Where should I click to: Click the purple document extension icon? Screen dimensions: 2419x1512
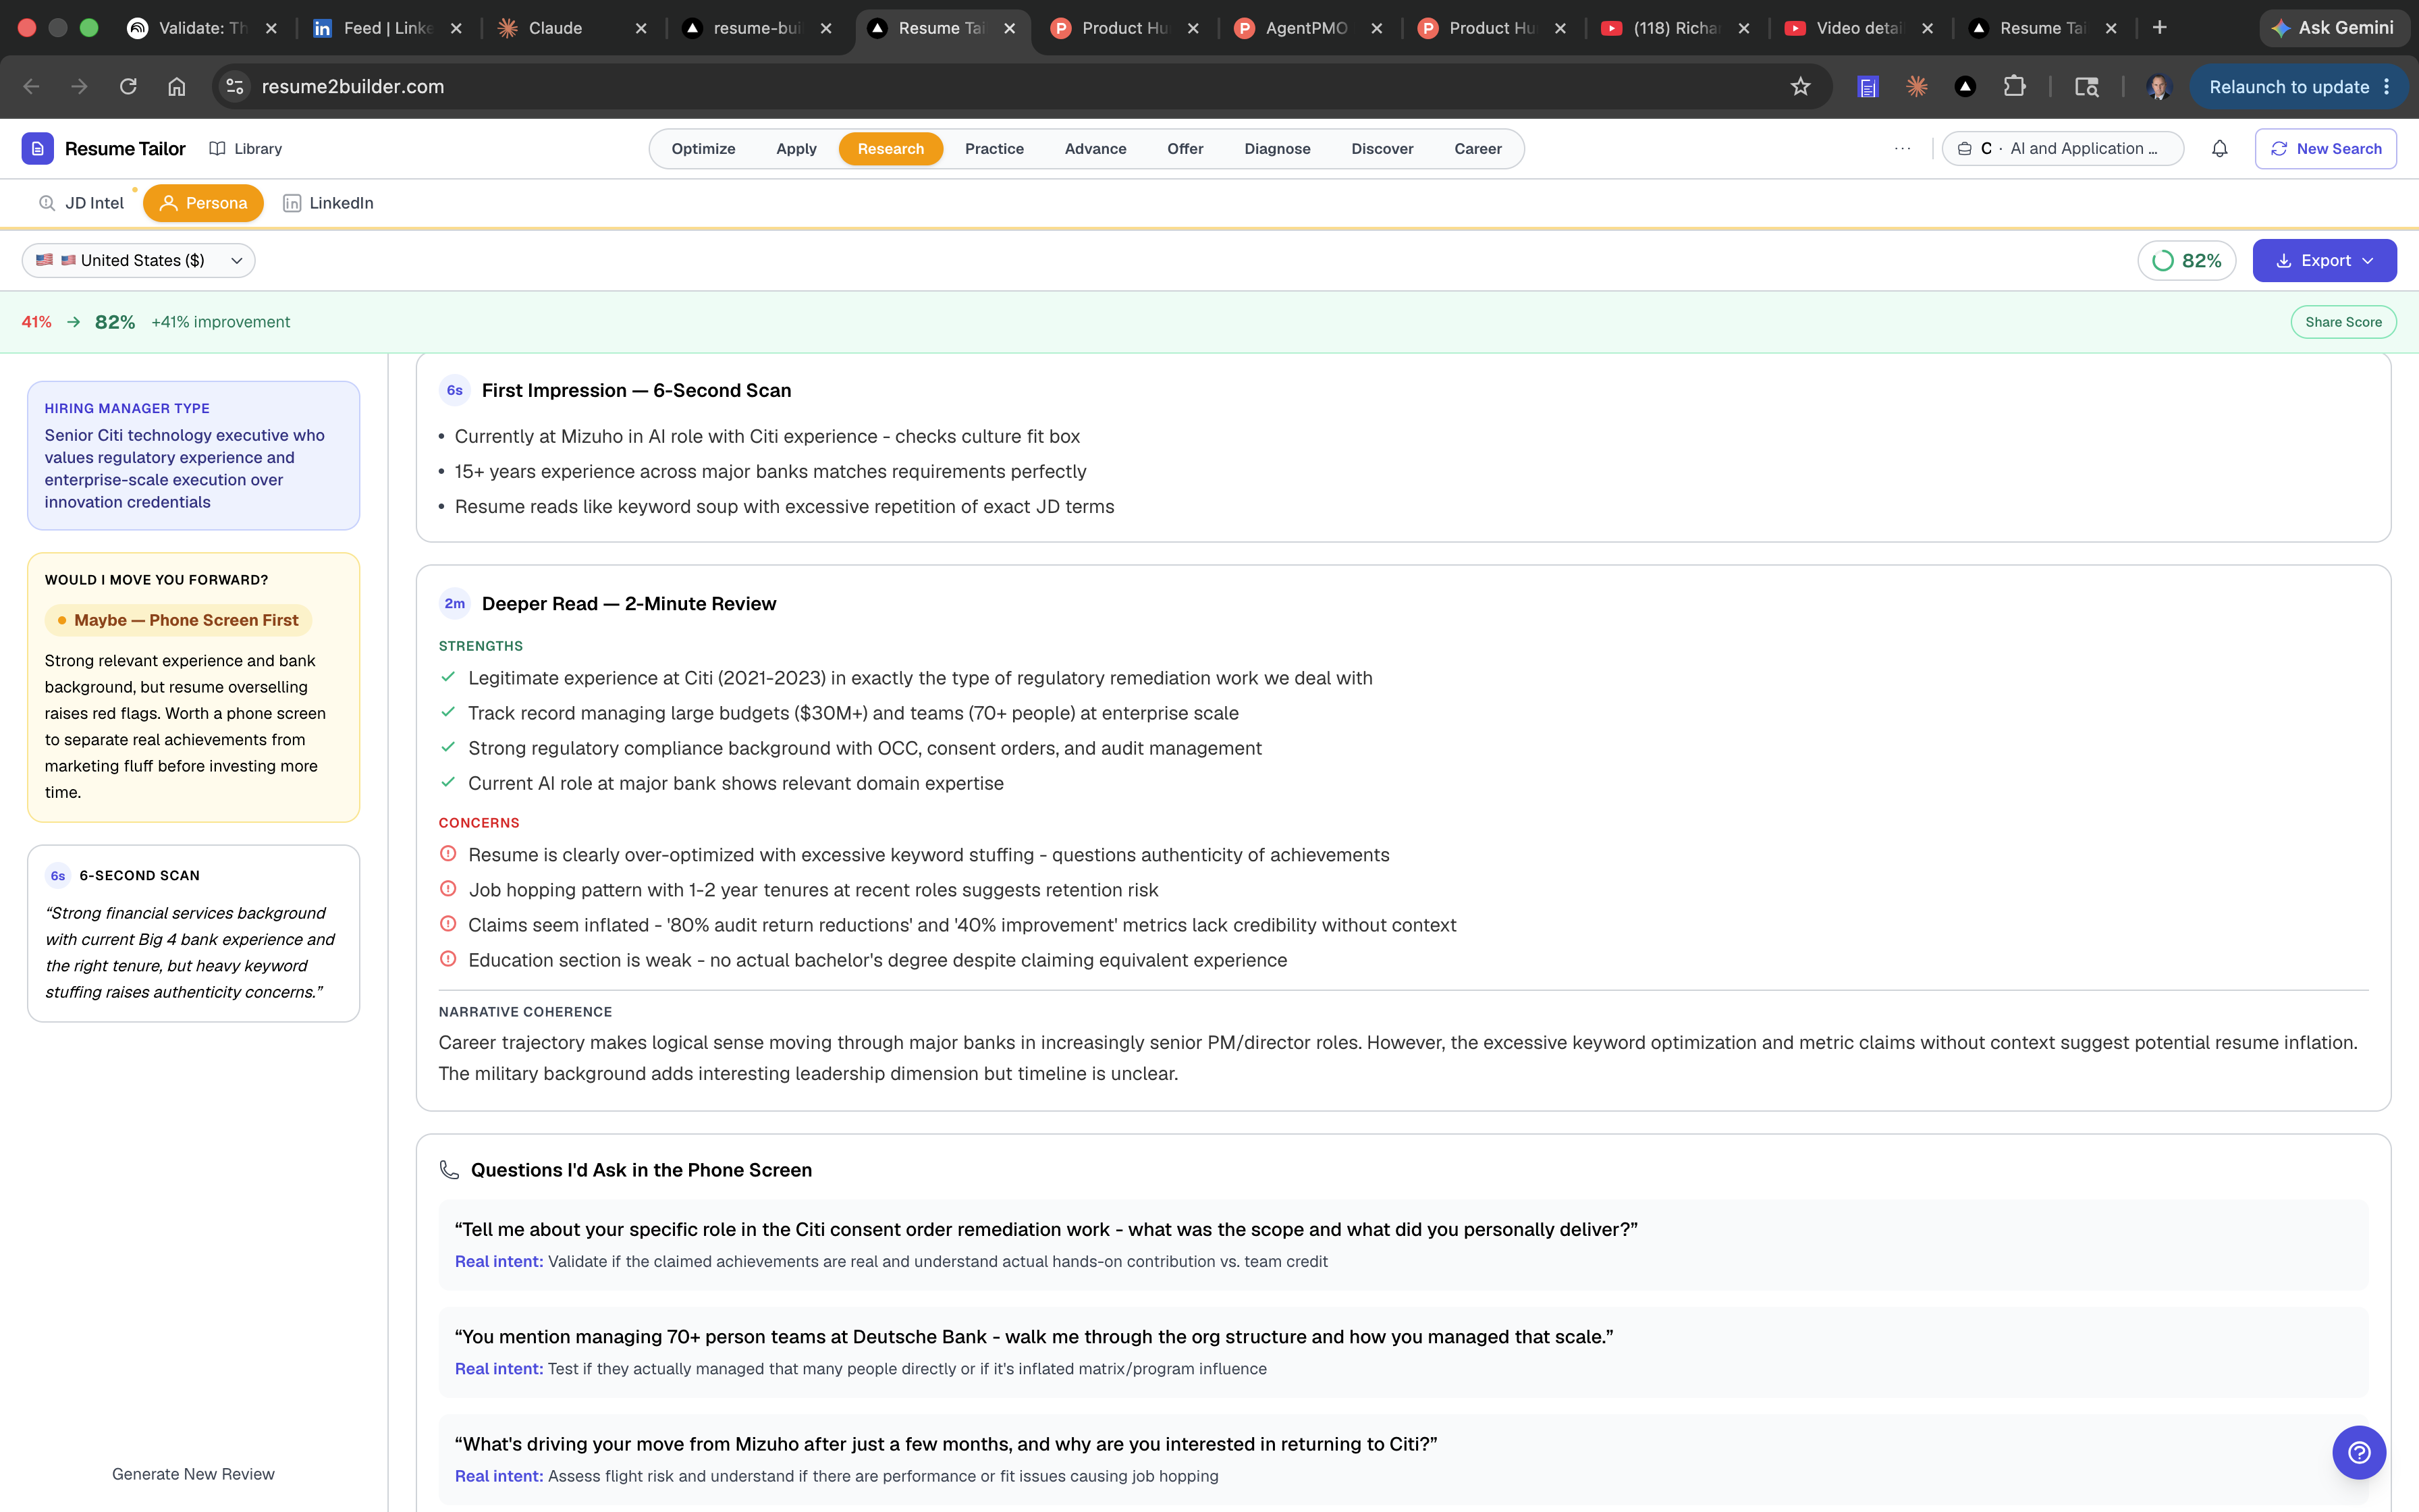click(x=1867, y=87)
